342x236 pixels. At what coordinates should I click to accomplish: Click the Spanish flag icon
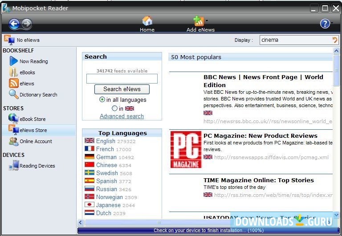[x=90, y=181]
